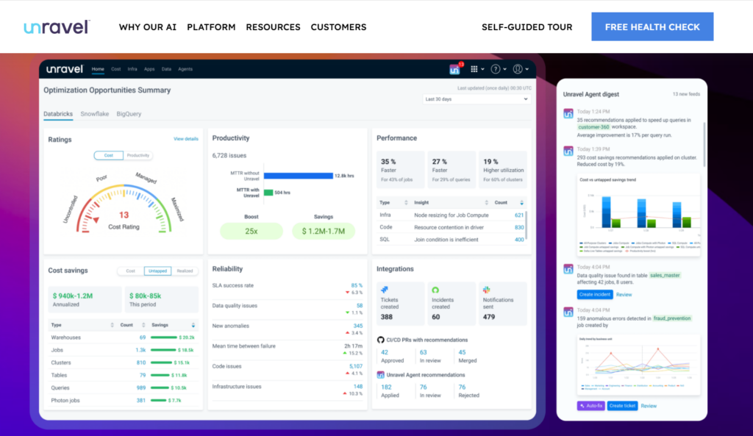The height and width of the screenshot is (436, 753).
Task: Click the Slack icon on Notifications sent card
Action: (x=487, y=290)
